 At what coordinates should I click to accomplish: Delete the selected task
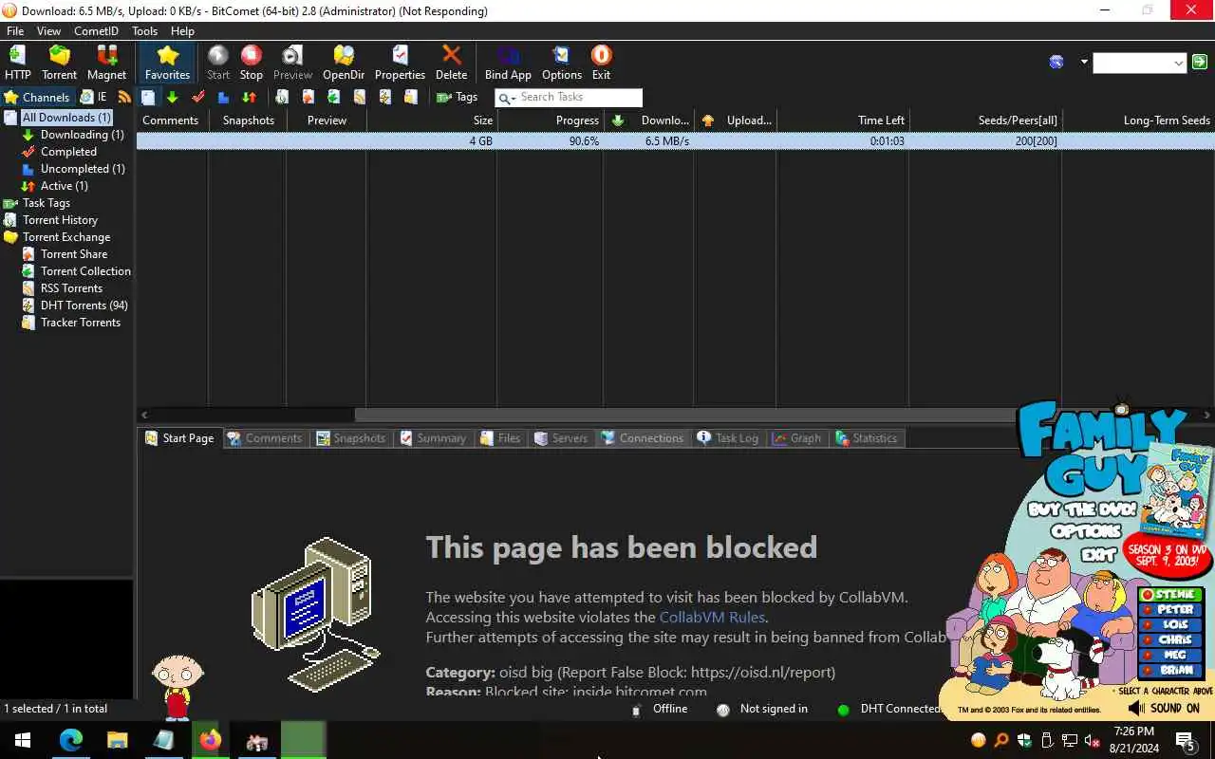tap(451, 63)
